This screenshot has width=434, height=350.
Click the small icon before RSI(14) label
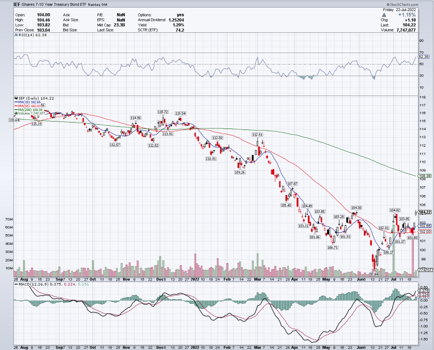(x=16, y=35)
